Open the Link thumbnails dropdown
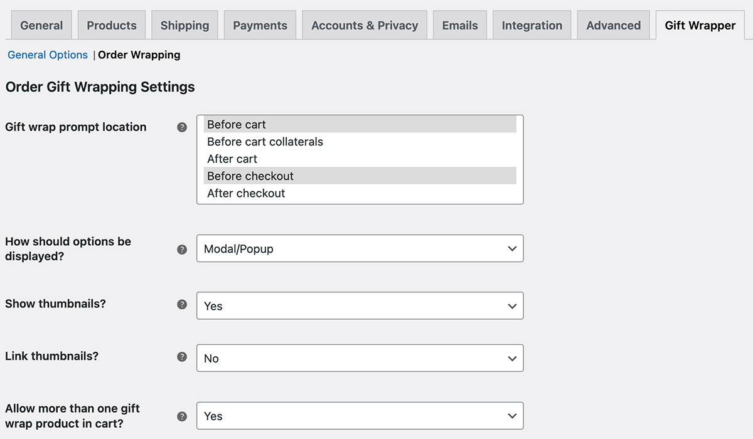The image size is (753, 439). click(360, 359)
